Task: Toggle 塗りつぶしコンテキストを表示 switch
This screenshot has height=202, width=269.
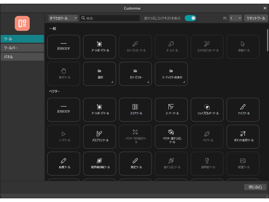Action: [190, 18]
